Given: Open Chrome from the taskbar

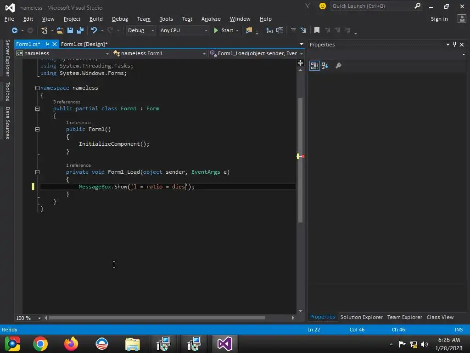Looking at the screenshot, I should [x=40, y=344].
